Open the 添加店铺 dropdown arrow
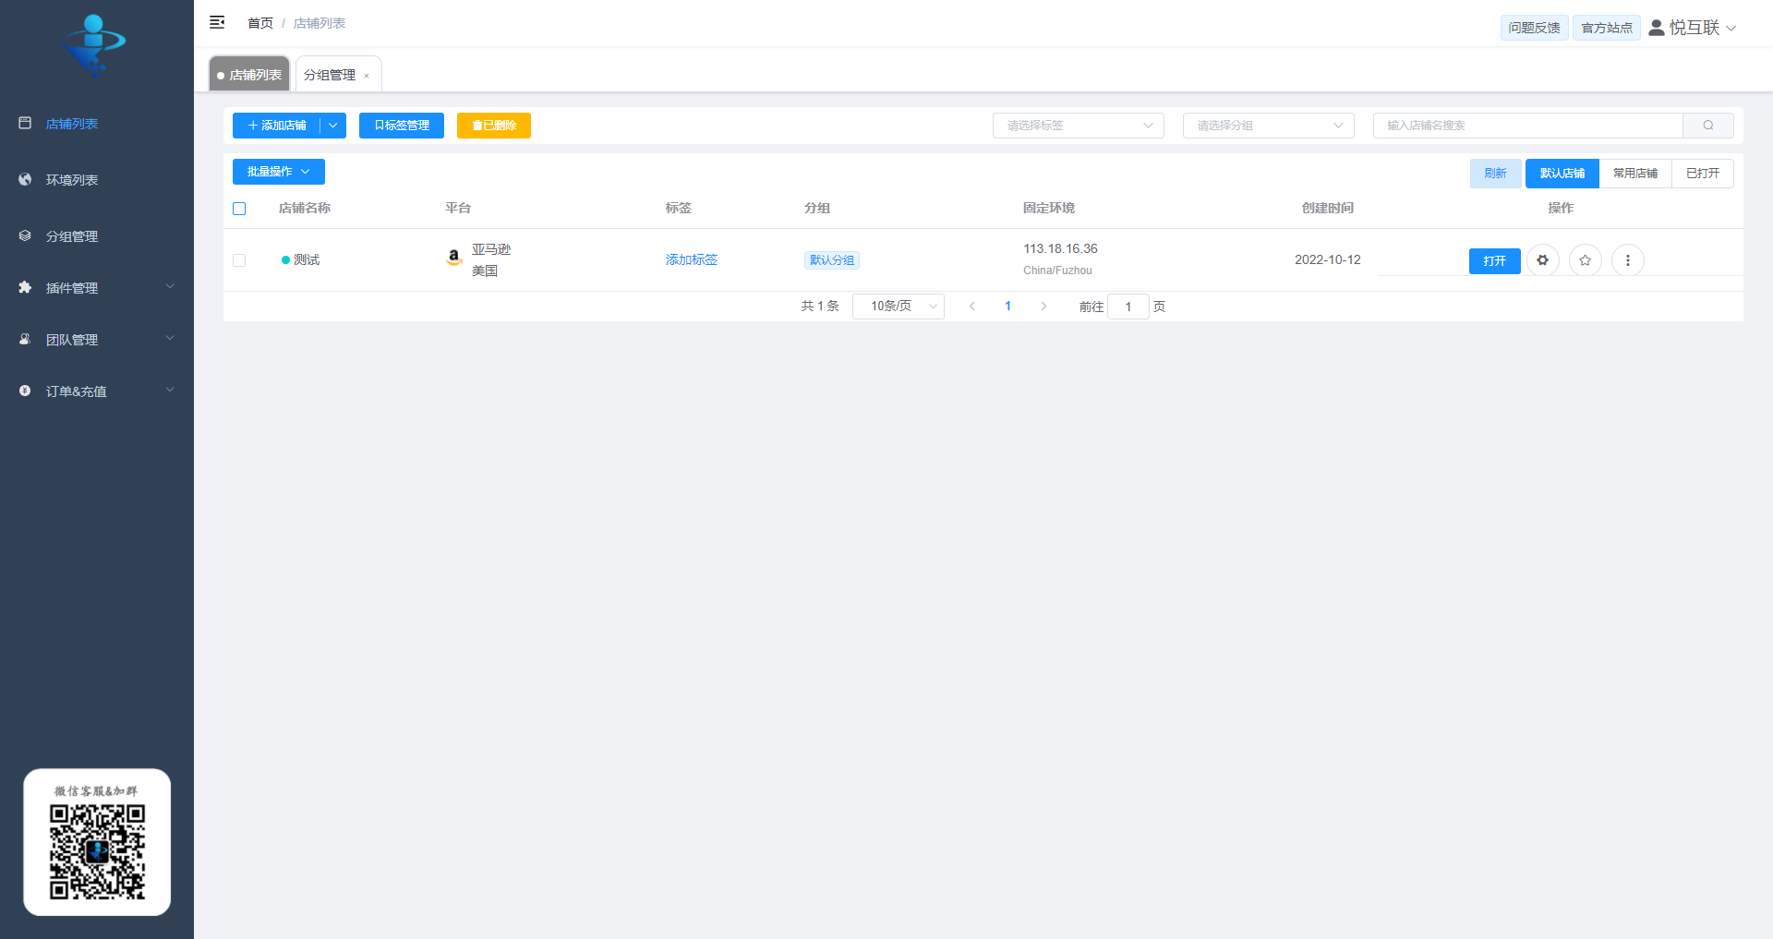 point(333,126)
